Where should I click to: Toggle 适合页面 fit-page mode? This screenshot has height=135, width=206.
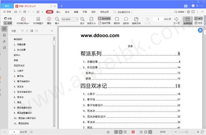[x=104, y=23]
